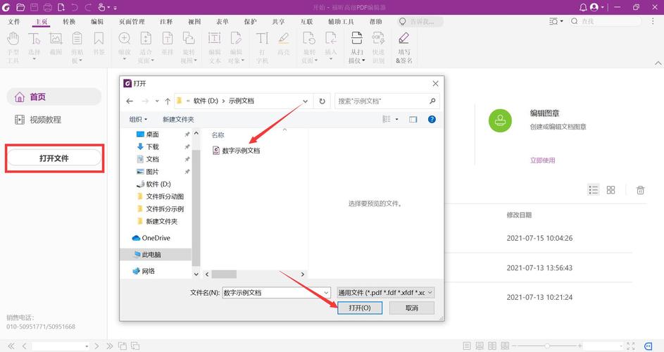Open the address path dropdown in Open dialog
664x352 pixels.
pos(305,101)
